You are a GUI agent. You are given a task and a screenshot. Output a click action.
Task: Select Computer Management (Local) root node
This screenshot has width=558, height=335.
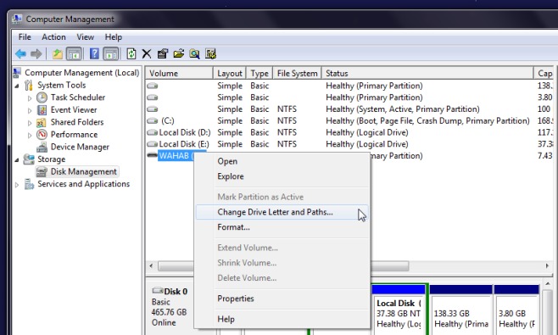[x=82, y=73]
